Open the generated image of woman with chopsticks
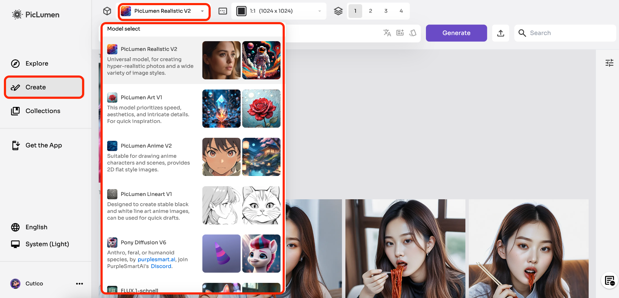The width and height of the screenshot is (619, 298). point(529,248)
